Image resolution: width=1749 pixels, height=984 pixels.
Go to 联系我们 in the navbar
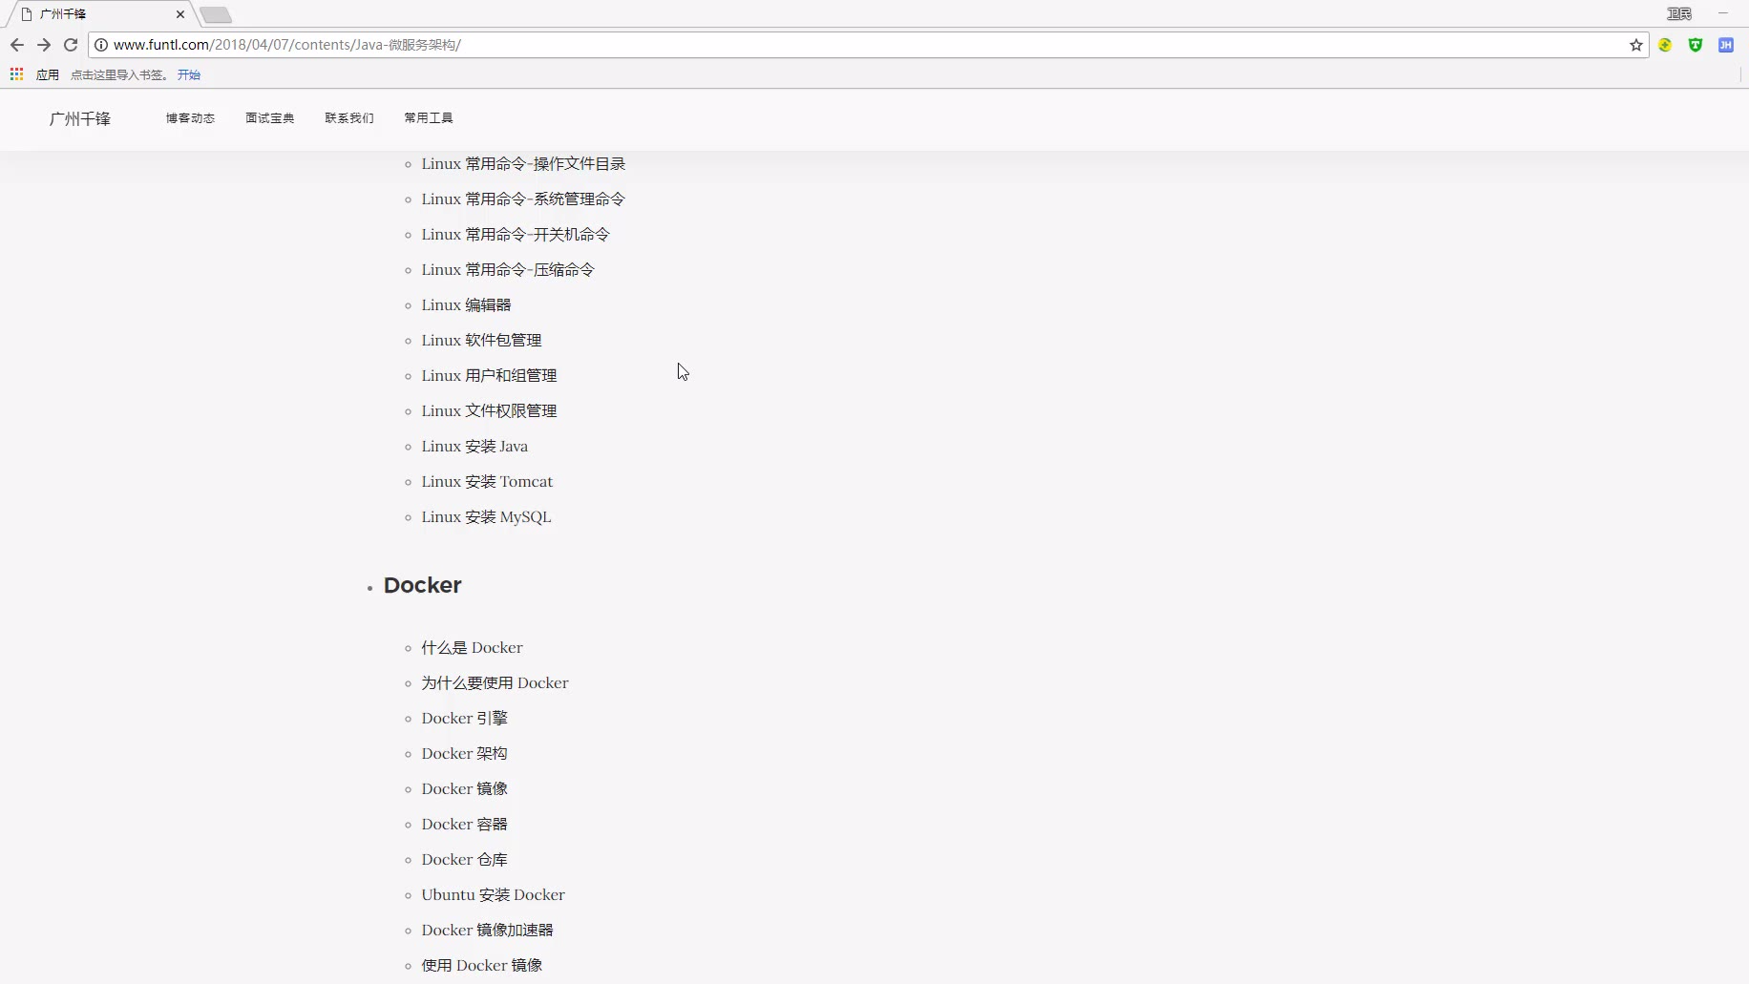348,118
